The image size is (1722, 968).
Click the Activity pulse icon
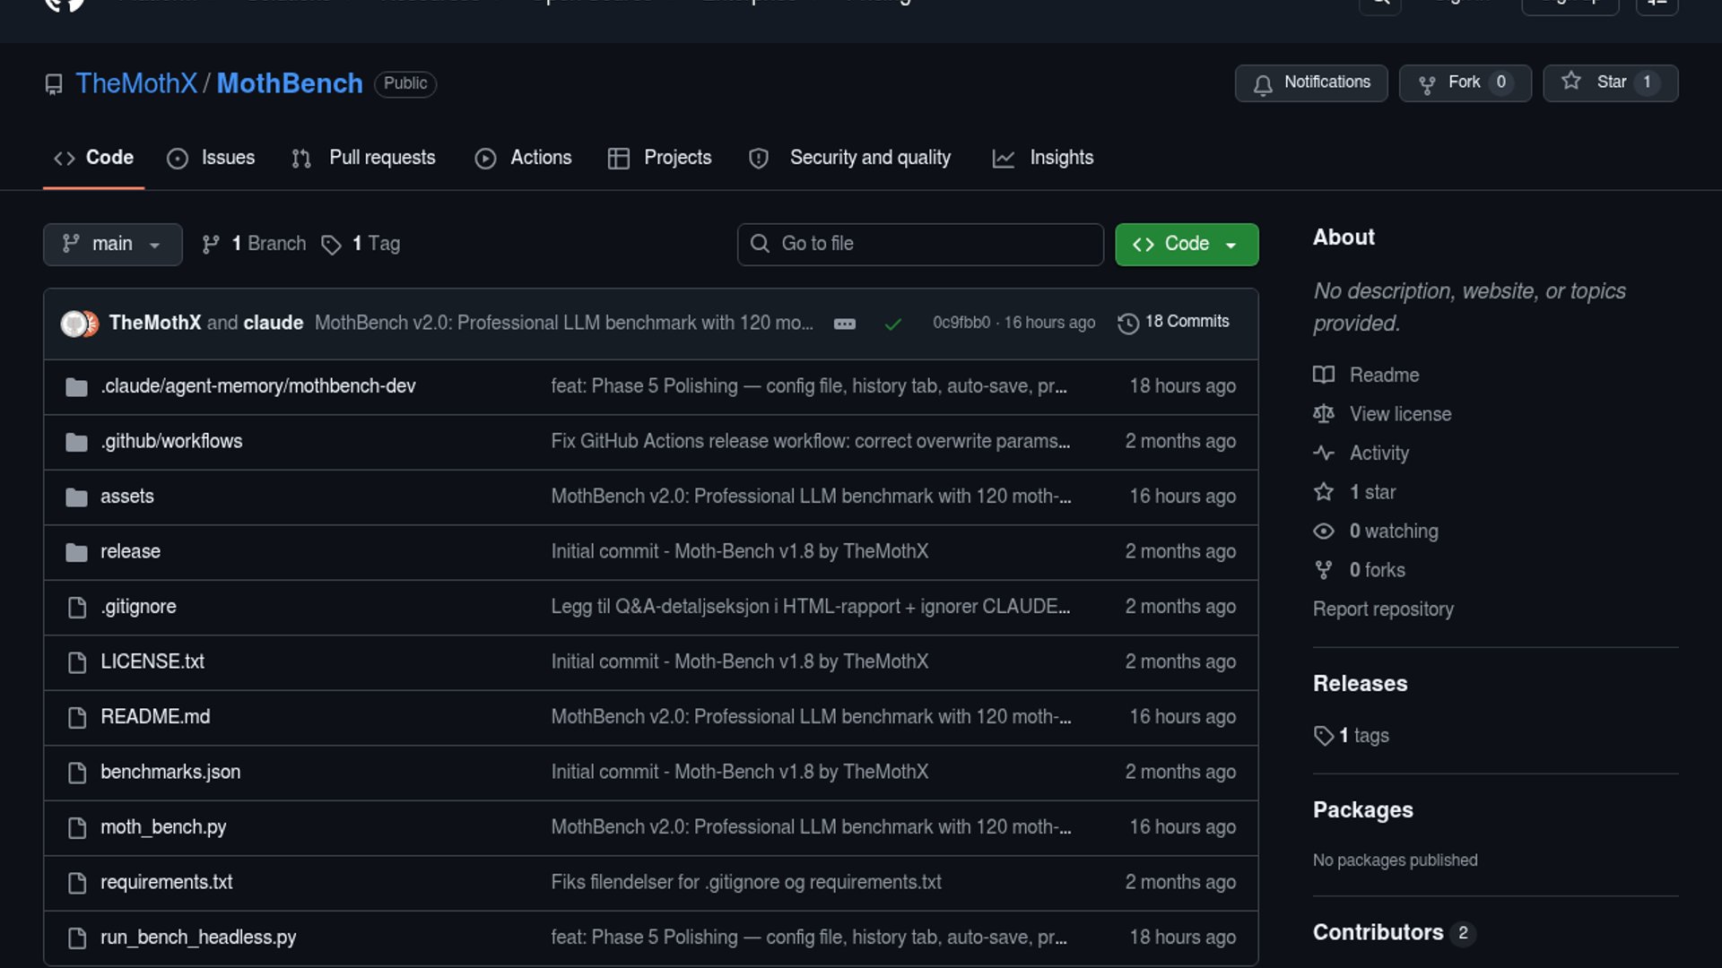(x=1324, y=454)
